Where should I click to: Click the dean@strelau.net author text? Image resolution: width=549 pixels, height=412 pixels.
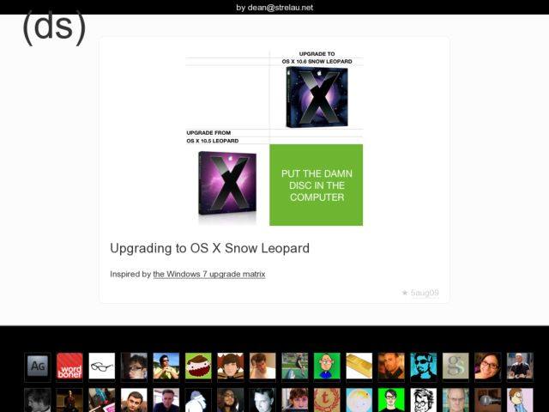[274, 7]
